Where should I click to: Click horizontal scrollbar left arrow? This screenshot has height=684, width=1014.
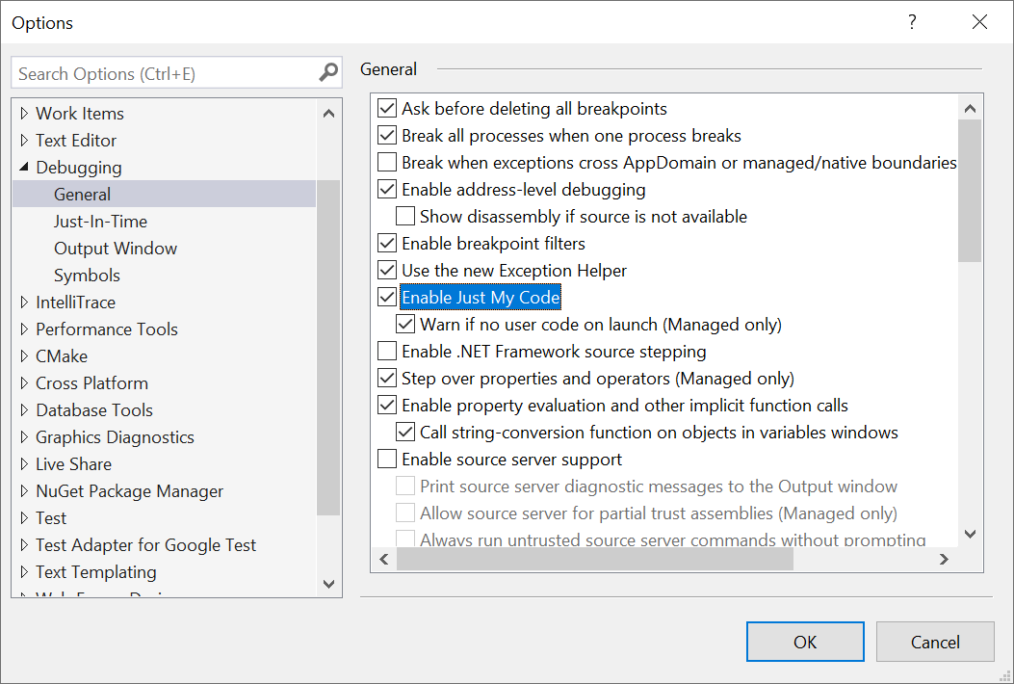[x=384, y=559]
